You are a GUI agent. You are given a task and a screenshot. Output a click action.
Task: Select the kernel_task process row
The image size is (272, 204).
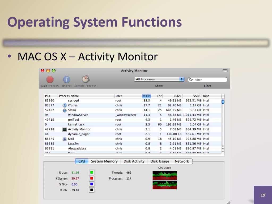click(133, 125)
